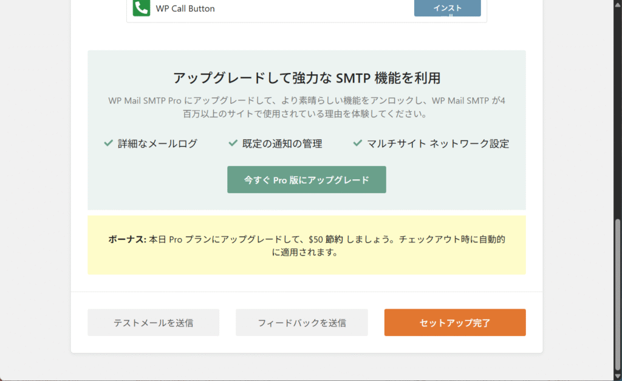The height and width of the screenshot is (381, 622).
Task: Click the 詳細なメールログ feature text
Action: 157,144
